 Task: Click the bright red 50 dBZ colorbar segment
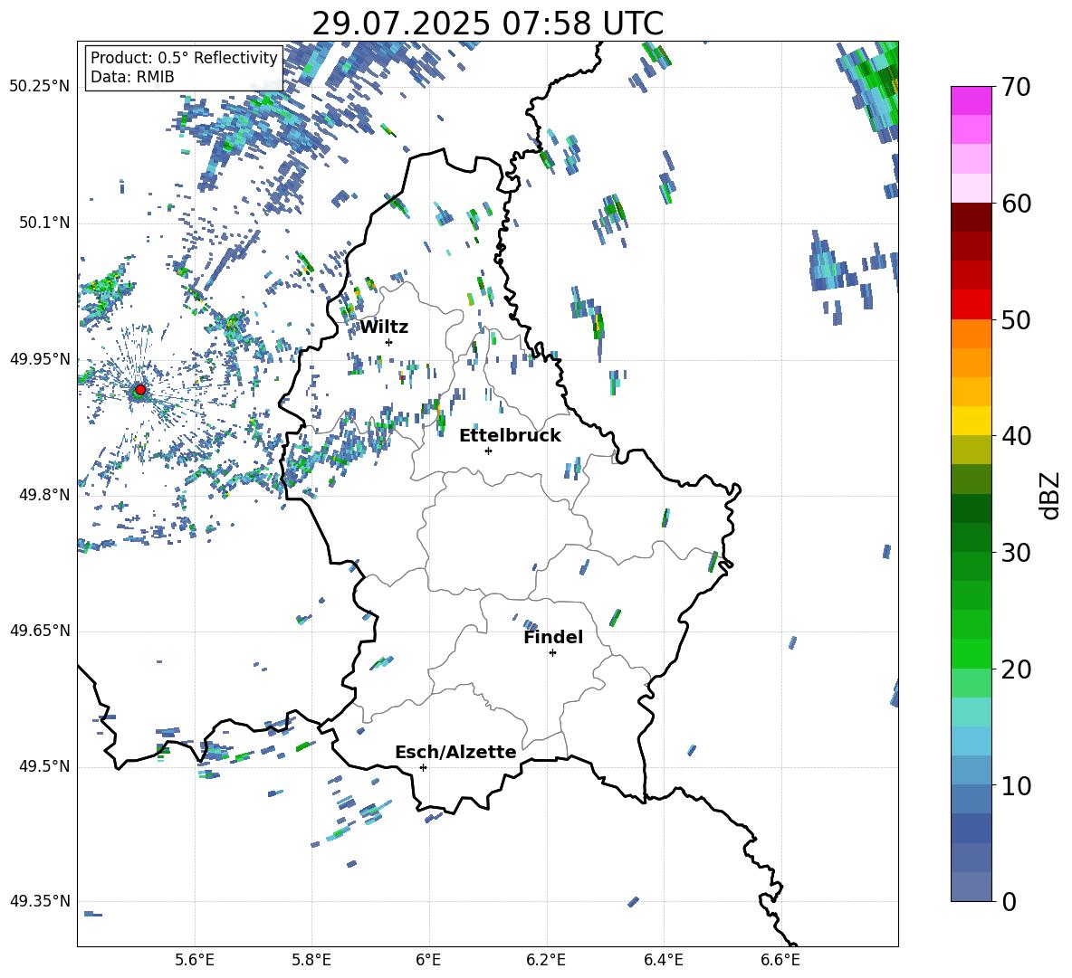[x=971, y=305]
